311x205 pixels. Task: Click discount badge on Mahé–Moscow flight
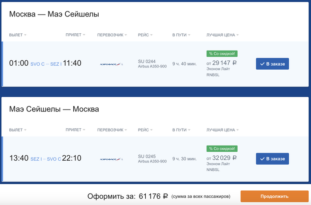[x=222, y=149]
